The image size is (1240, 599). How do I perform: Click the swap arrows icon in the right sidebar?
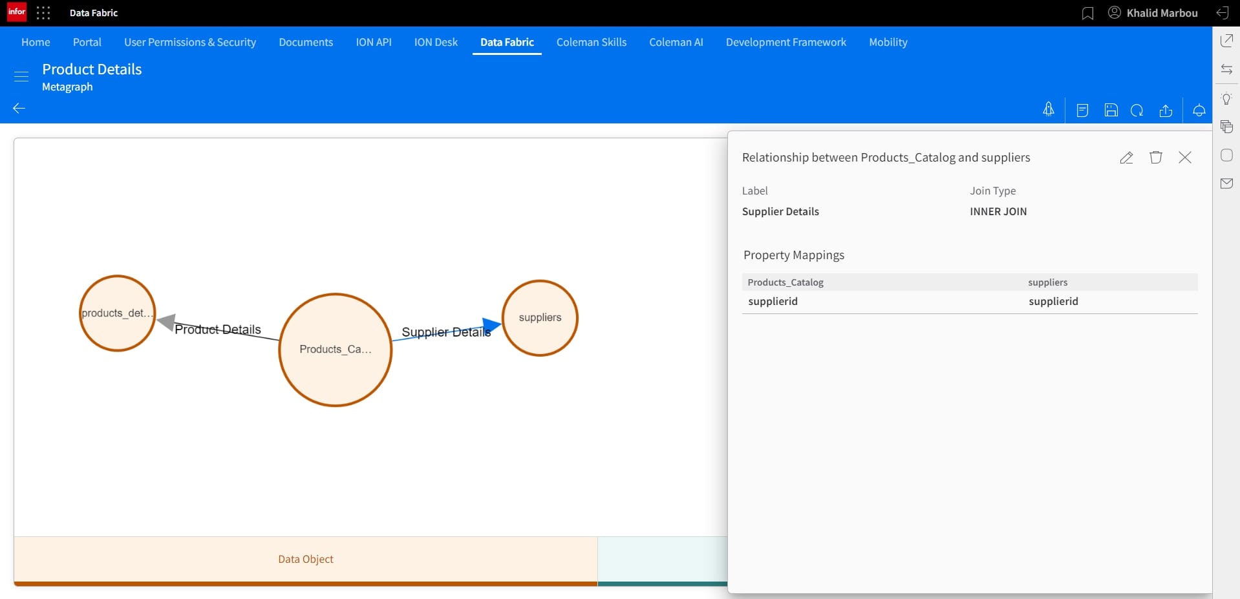pyautogui.click(x=1226, y=69)
